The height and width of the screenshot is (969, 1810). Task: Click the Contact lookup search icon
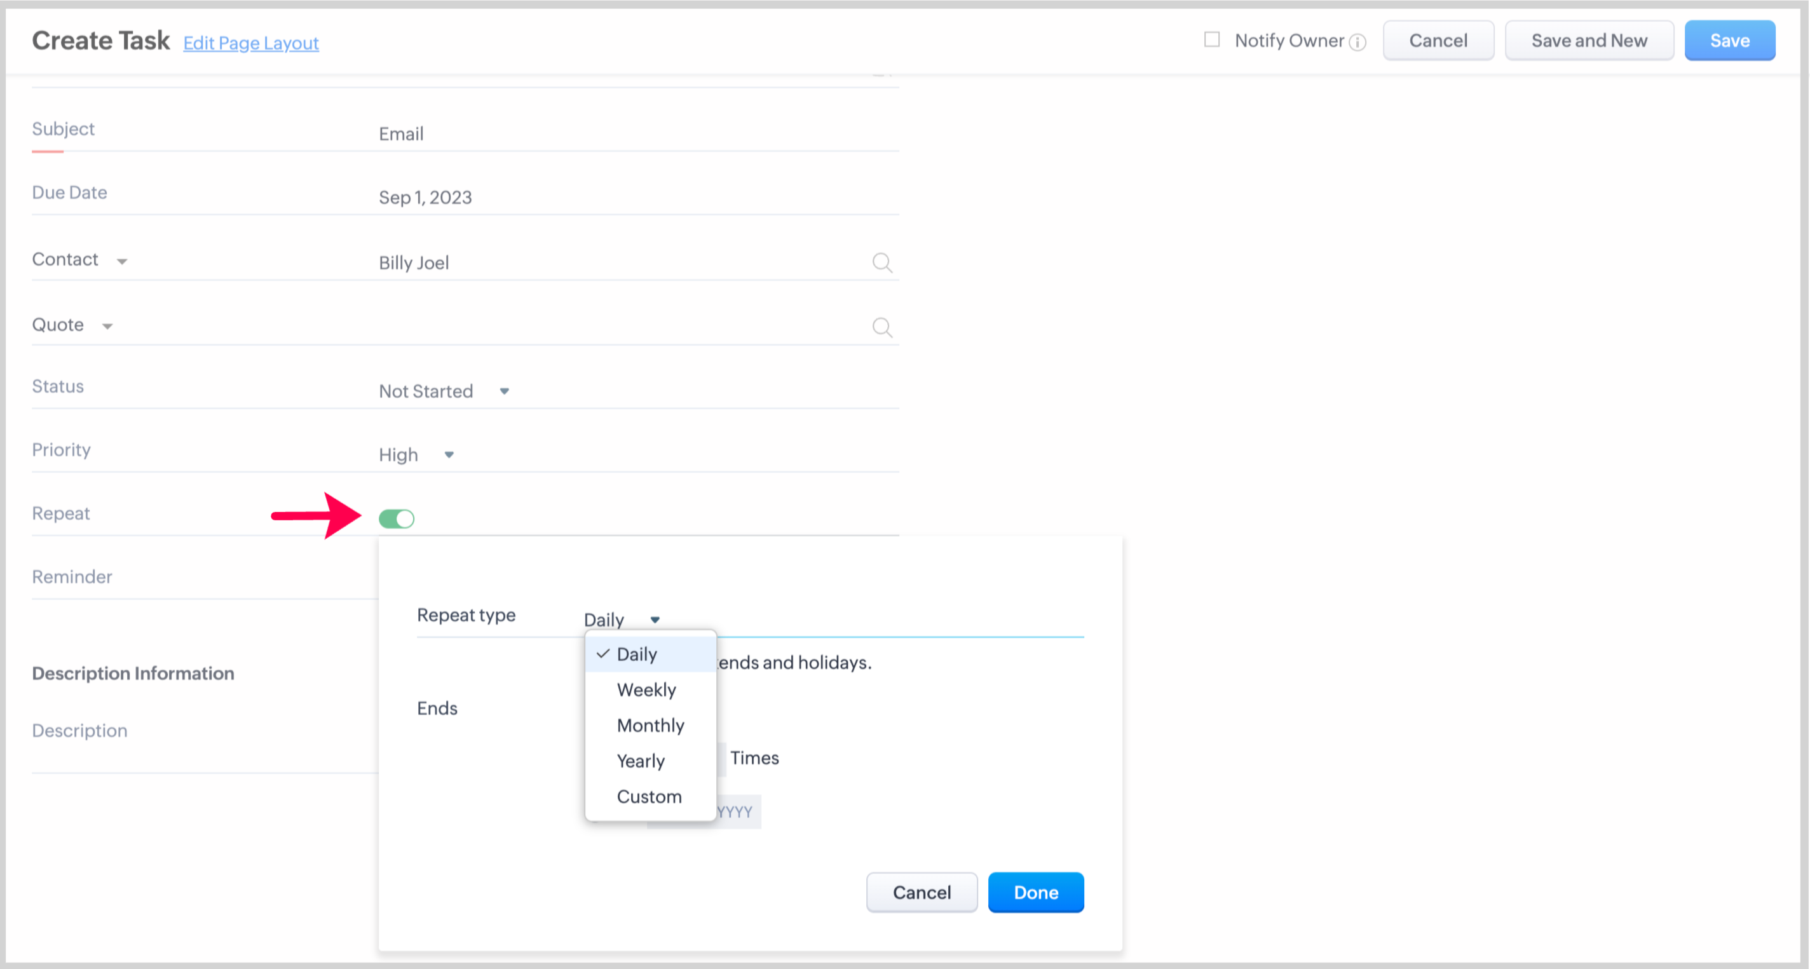click(x=882, y=263)
